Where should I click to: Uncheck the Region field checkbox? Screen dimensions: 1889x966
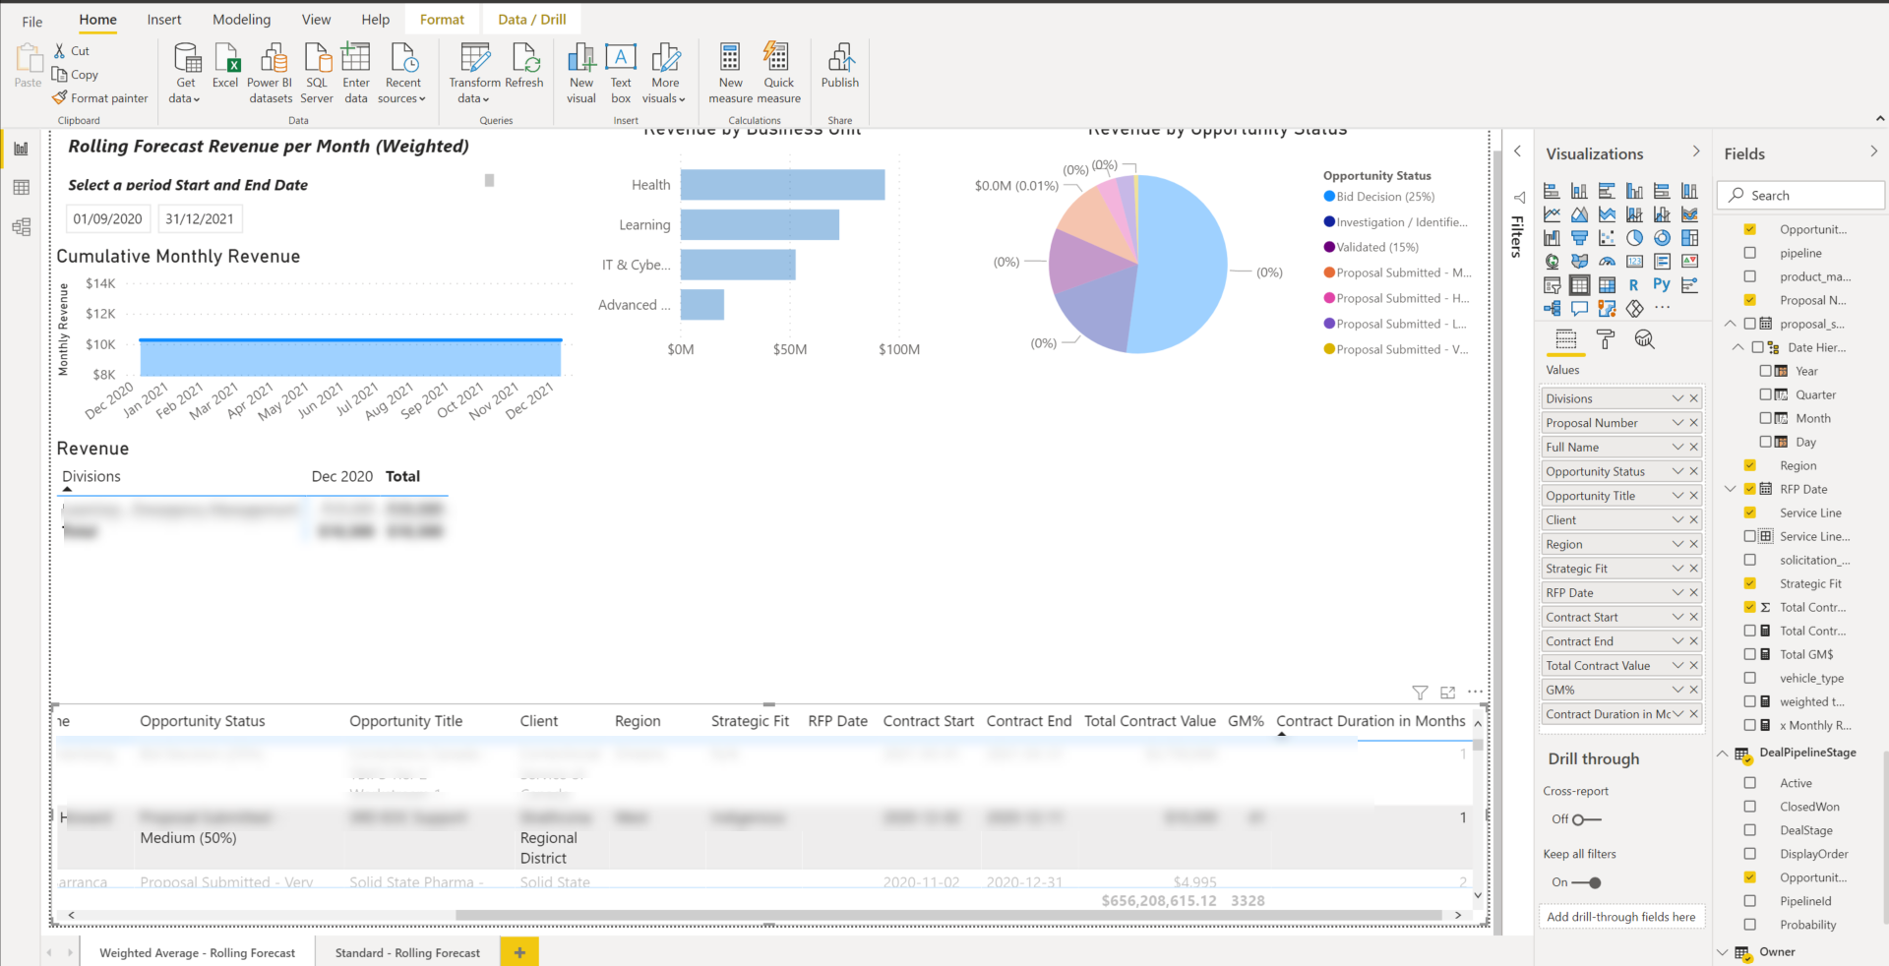pyautogui.click(x=1750, y=465)
